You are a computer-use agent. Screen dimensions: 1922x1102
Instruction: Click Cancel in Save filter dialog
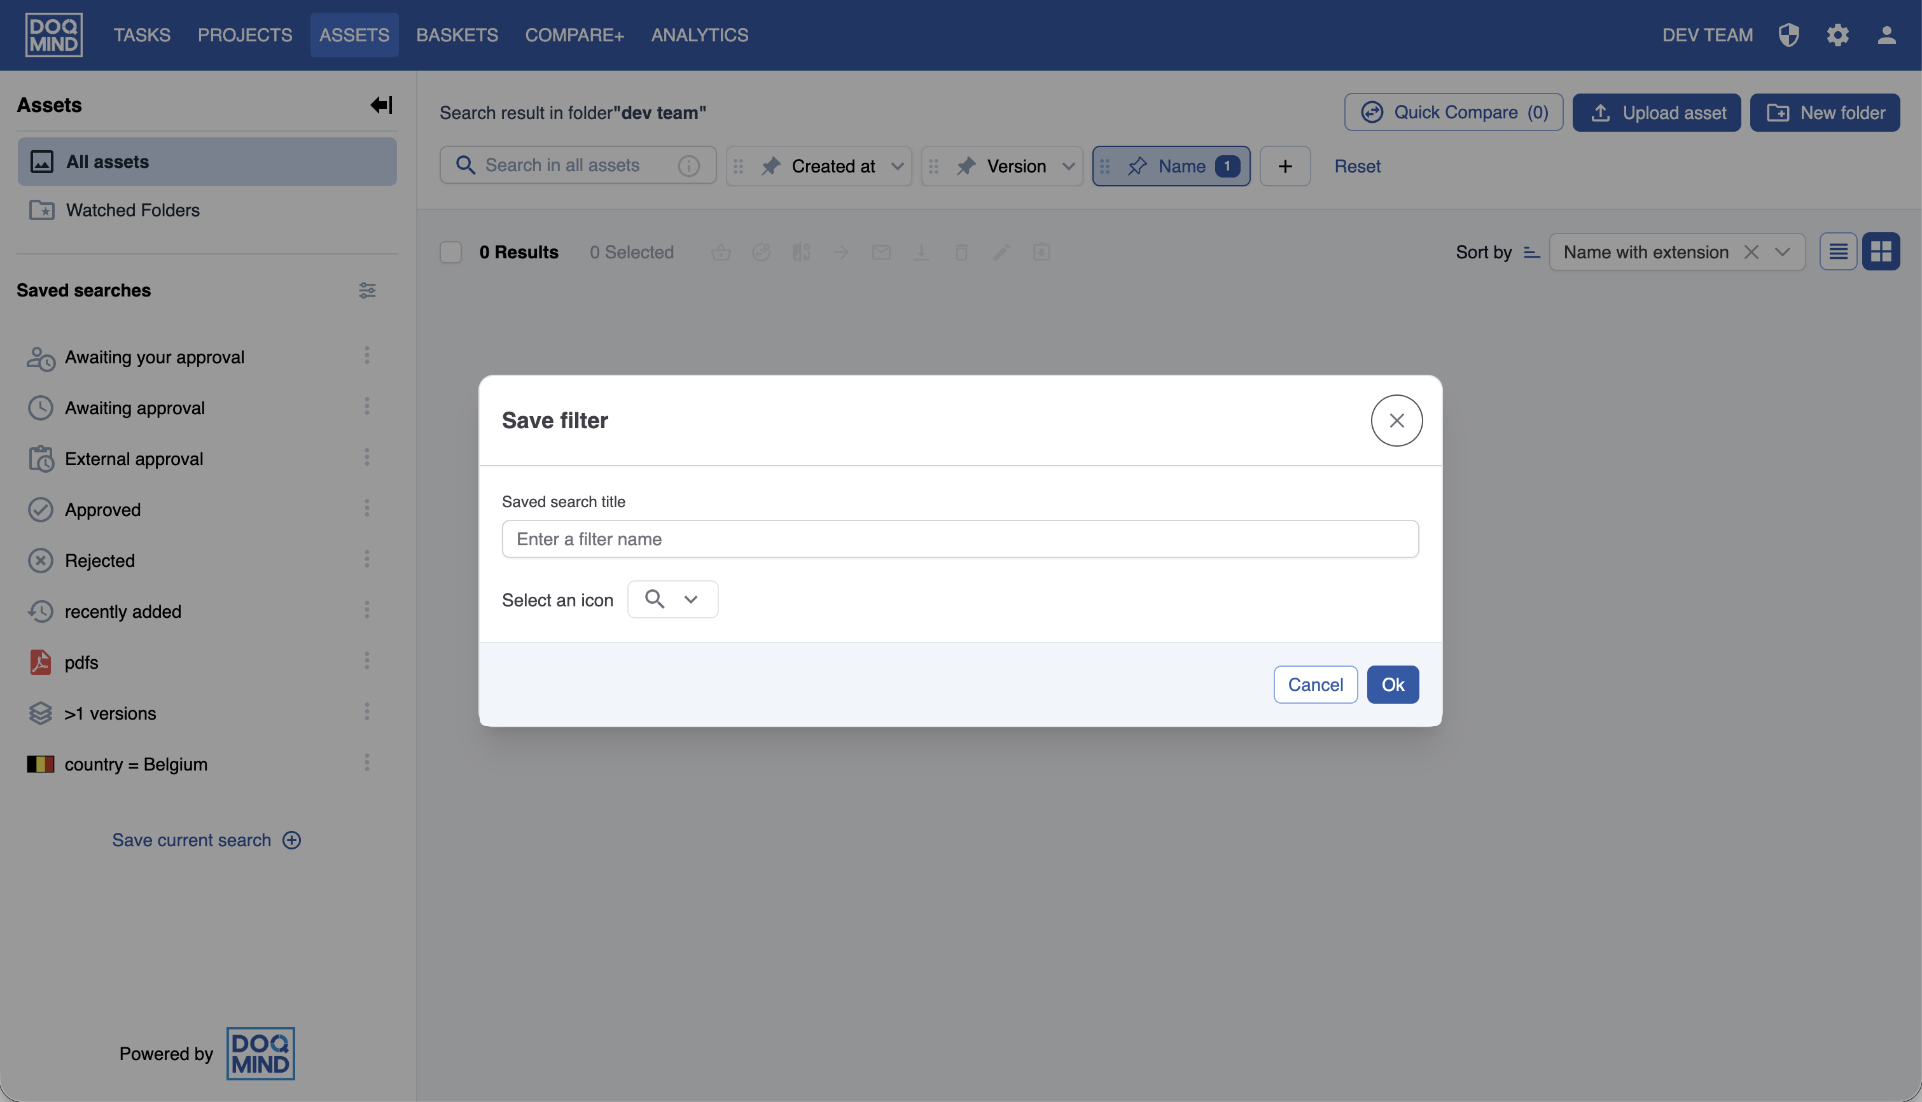pos(1316,684)
